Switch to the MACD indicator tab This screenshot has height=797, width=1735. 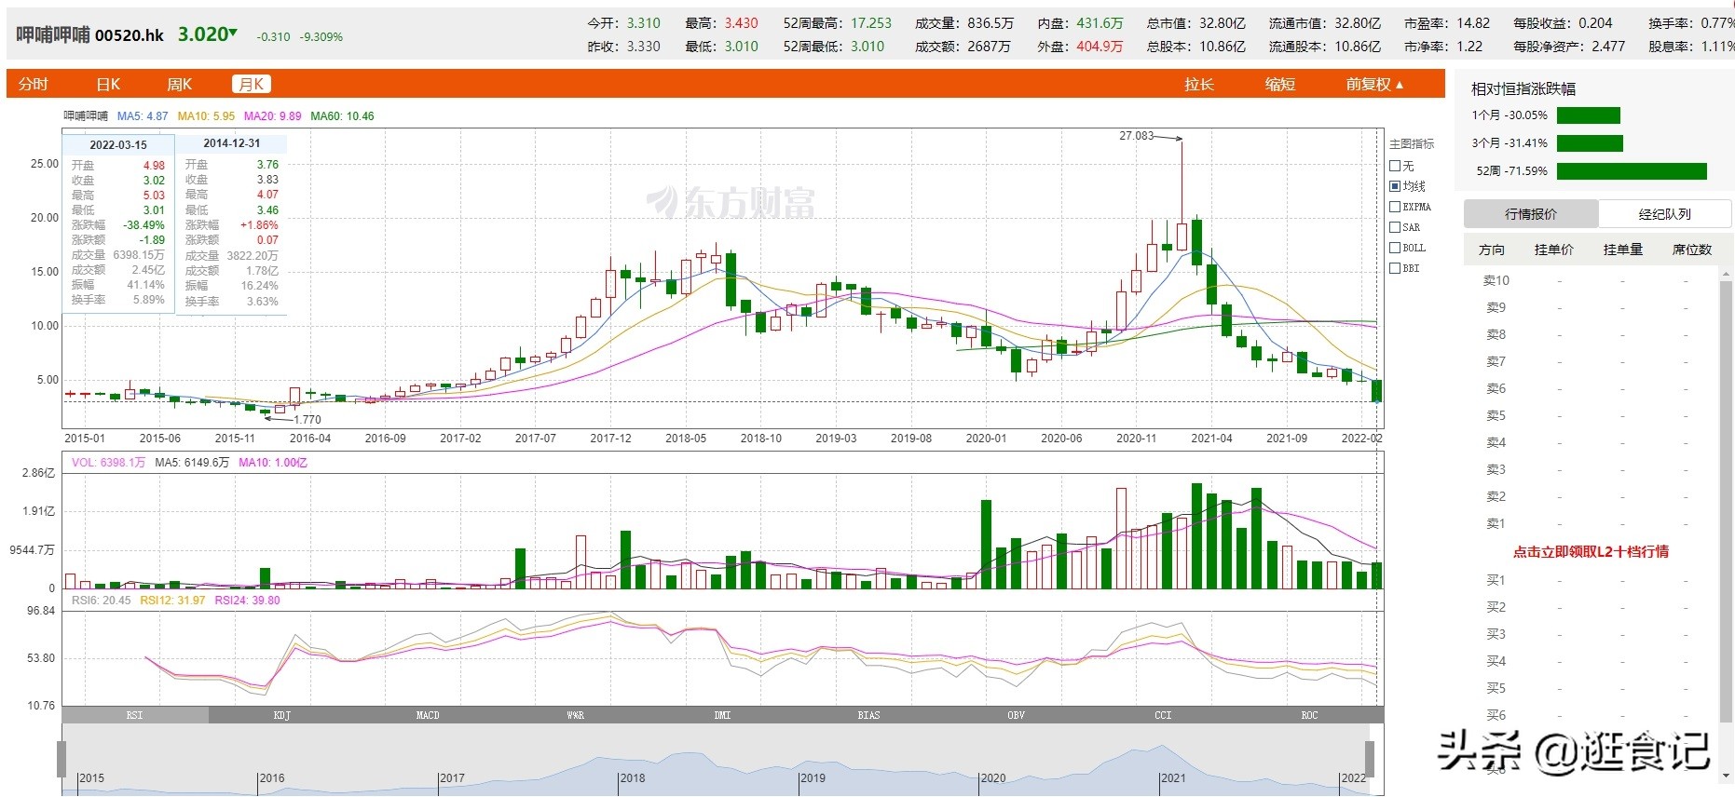click(x=428, y=715)
